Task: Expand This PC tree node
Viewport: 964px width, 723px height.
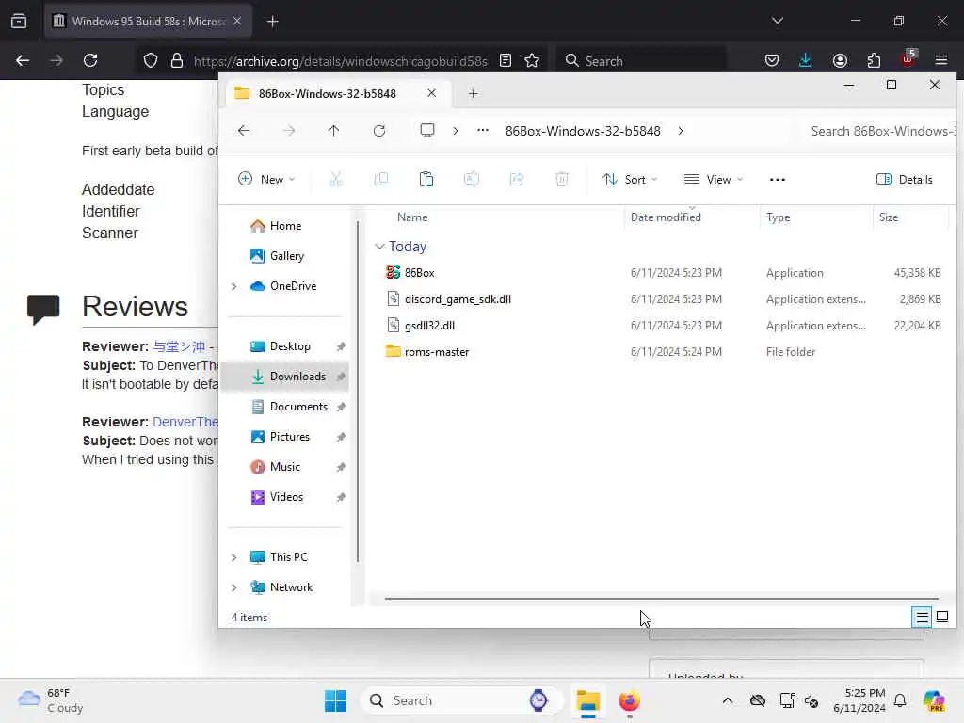Action: [234, 557]
